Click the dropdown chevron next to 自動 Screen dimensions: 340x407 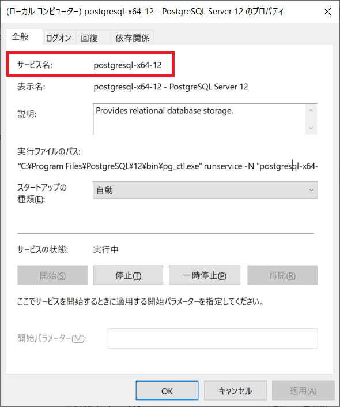click(x=311, y=190)
